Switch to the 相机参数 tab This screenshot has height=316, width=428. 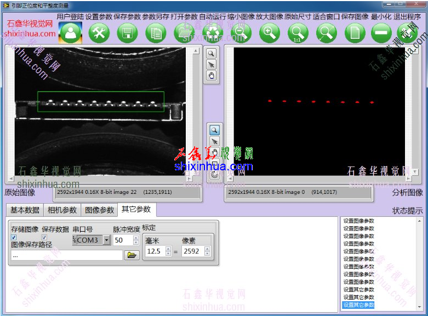click(62, 210)
